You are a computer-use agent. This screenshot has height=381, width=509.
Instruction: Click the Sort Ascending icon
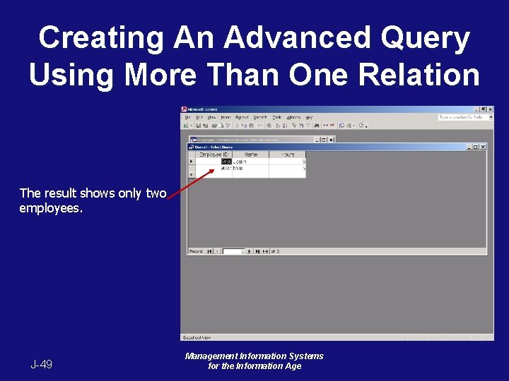point(278,126)
